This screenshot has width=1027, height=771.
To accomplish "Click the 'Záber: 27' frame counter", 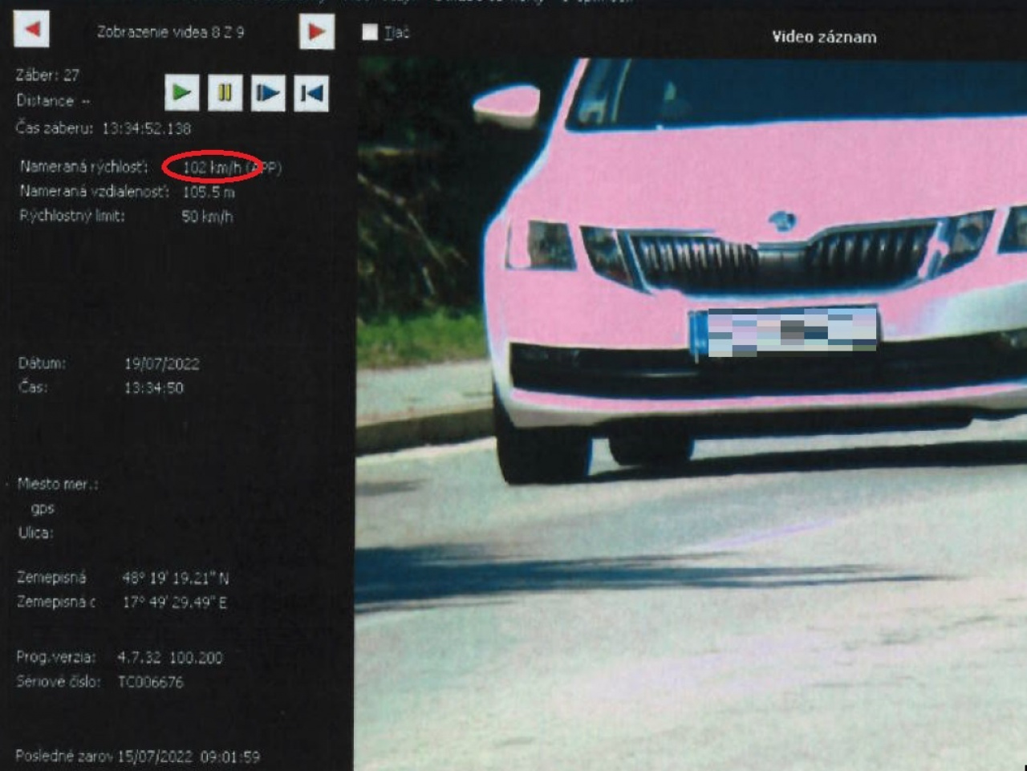I will (x=47, y=75).
